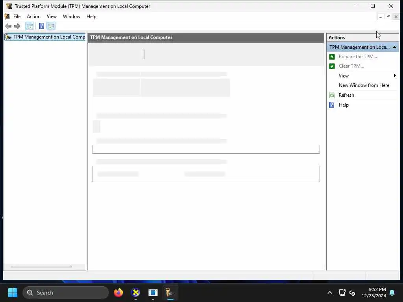Open the Window menu
This screenshot has height=302, width=403.
pos(72,17)
